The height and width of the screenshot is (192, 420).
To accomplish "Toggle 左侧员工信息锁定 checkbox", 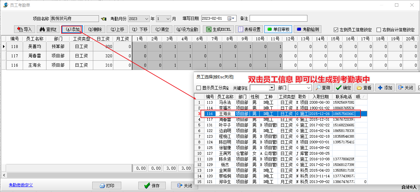I will 336,30.
